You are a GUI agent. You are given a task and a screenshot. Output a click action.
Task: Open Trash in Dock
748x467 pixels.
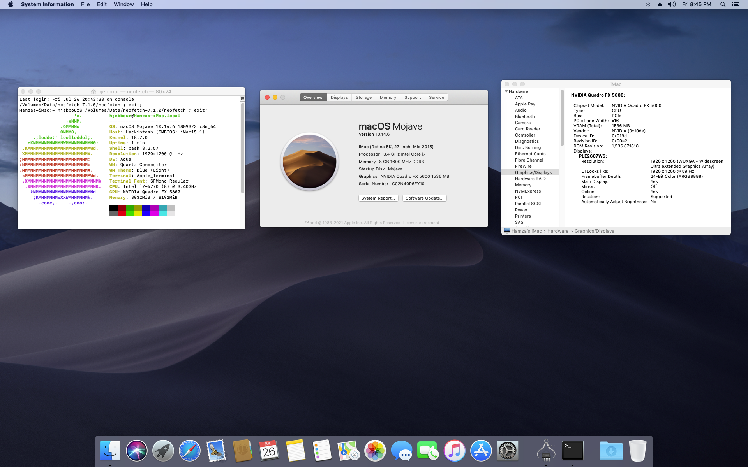pyautogui.click(x=638, y=451)
